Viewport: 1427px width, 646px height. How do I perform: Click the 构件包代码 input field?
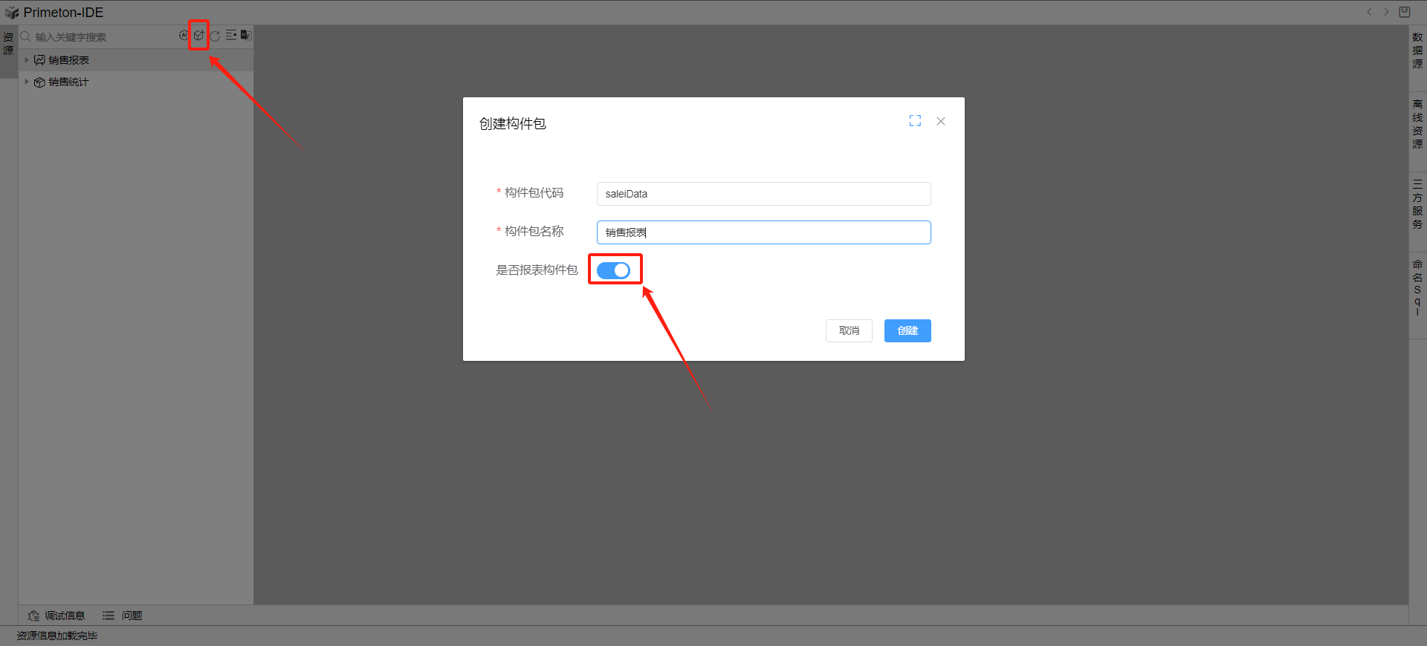point(763,194)
